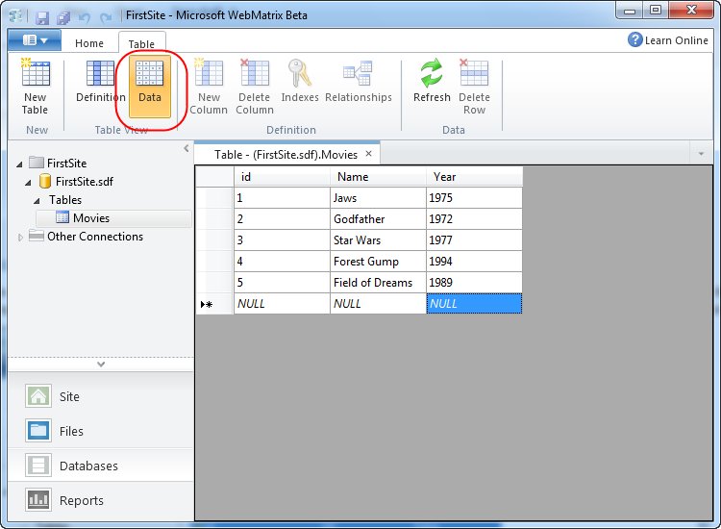The image size is (721, 529).
Task: Click the id cell with value 5
Action: coord(282,283)
